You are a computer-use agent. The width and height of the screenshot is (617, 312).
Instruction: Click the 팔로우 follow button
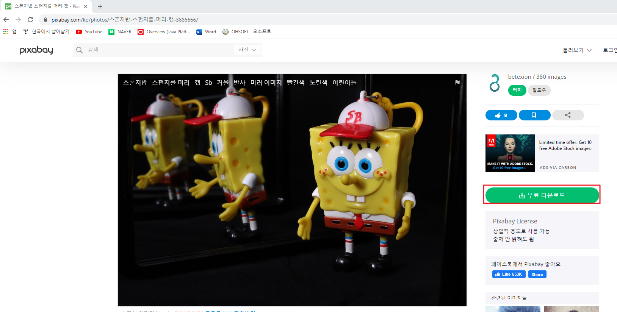click(x=539, y=90)
